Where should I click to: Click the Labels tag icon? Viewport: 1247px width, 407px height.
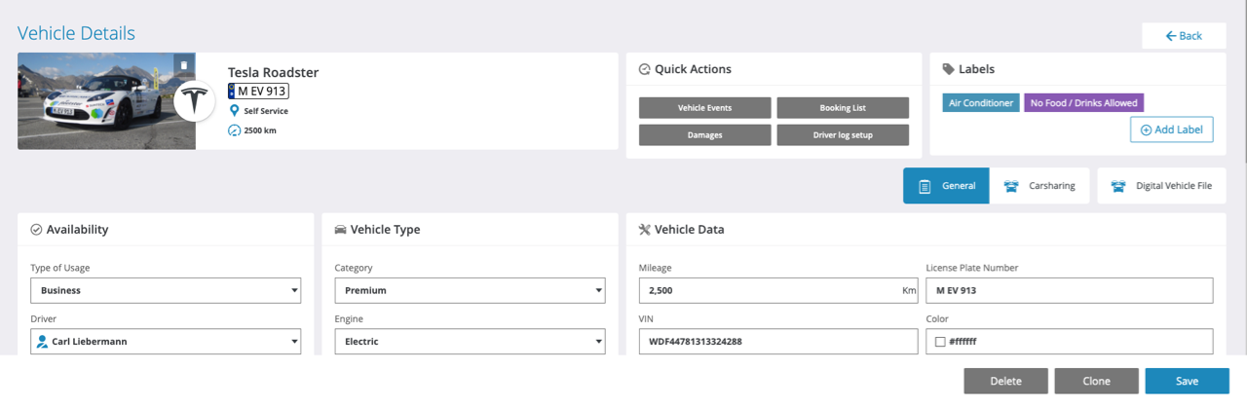pos(948,69)
